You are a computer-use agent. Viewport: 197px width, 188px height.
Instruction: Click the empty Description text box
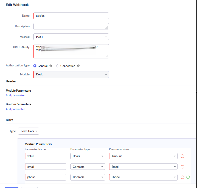[x=71, y=26]
